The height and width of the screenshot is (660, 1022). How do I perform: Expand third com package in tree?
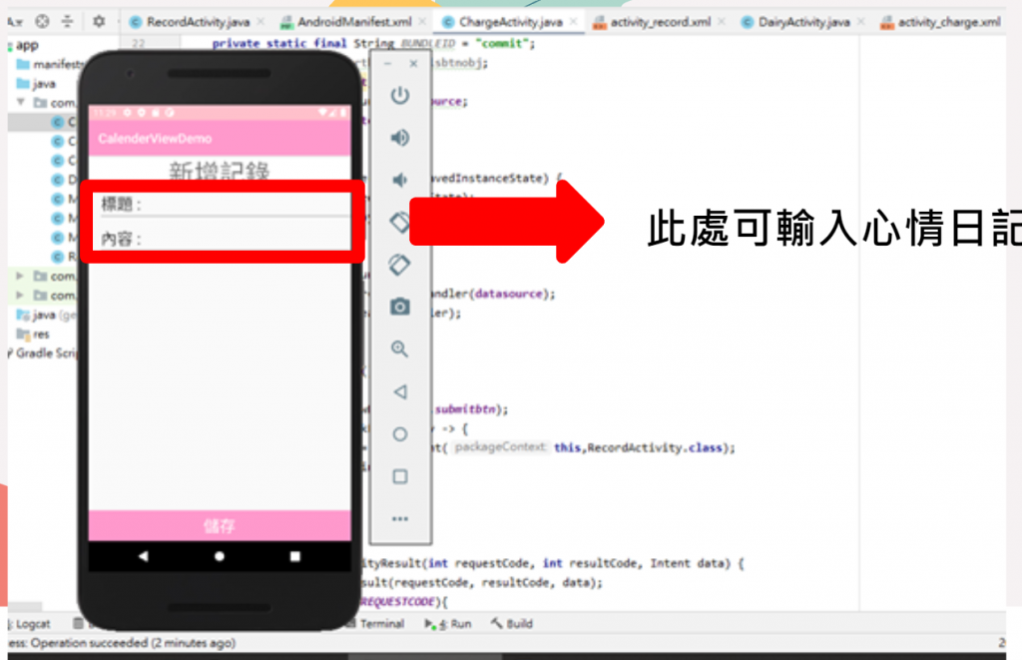tap(20, 296)
